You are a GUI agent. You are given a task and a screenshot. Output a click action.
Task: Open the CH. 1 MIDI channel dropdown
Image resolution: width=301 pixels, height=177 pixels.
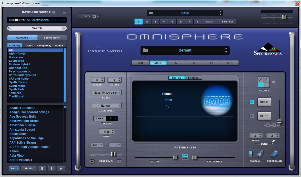[97, 145]
